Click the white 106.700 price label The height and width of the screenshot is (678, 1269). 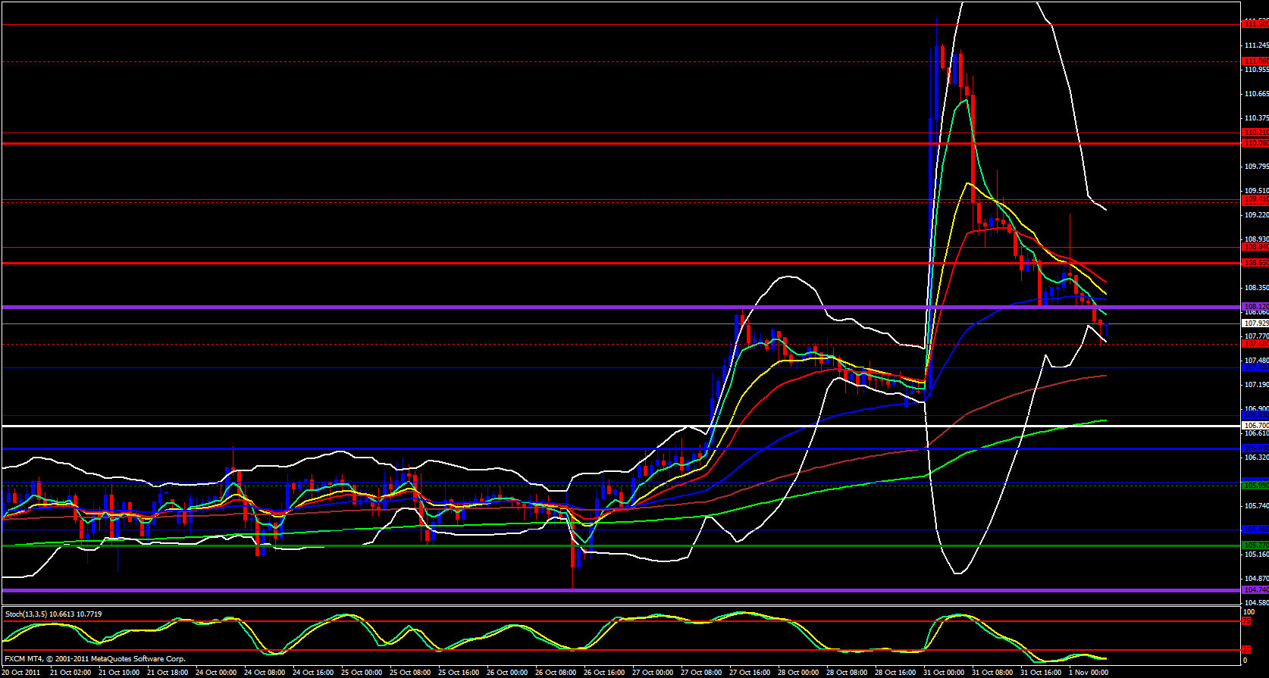1255,426
